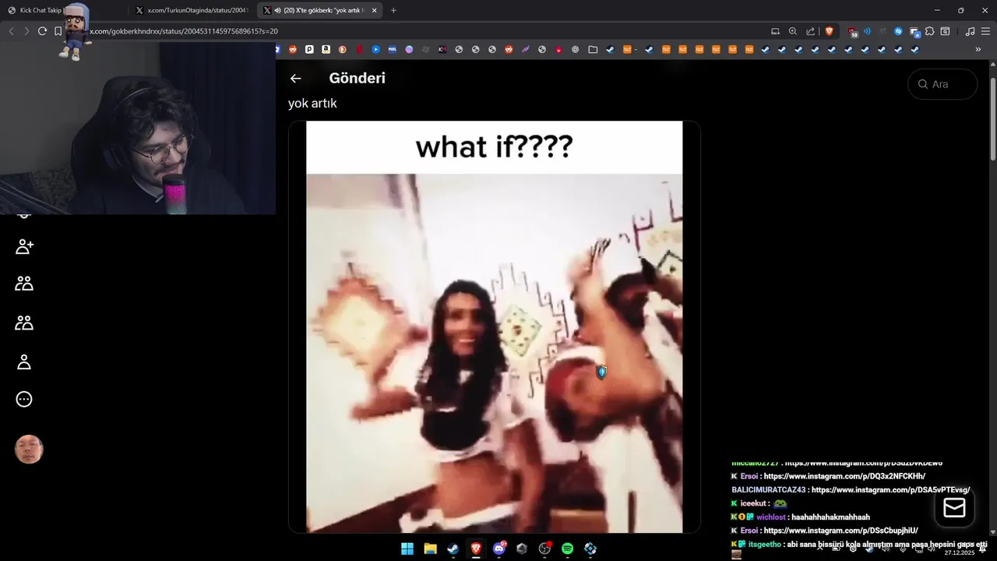Click the cast-to-screen icon in address bar
Image resolution: width=997 pixels, height=561 pixels.
coord(775,31)
